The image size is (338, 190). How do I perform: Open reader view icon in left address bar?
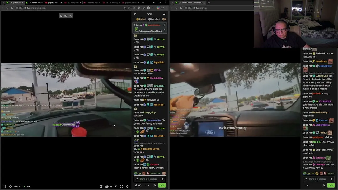coord(125,8)
